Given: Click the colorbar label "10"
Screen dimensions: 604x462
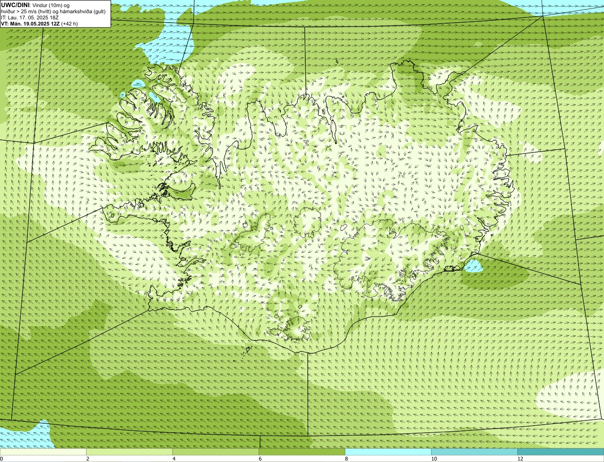Looking at the screenshot, I should pos(434,459).
